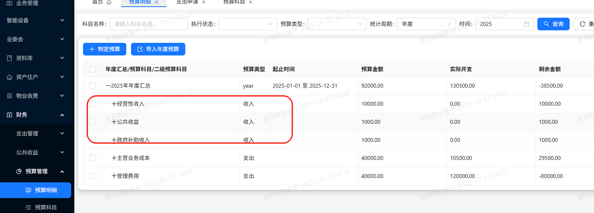Viewport: 594px width, 213px height.
Task: Click the date range 2025-01-01 至 2025-12-31
Action: point(305,86)
